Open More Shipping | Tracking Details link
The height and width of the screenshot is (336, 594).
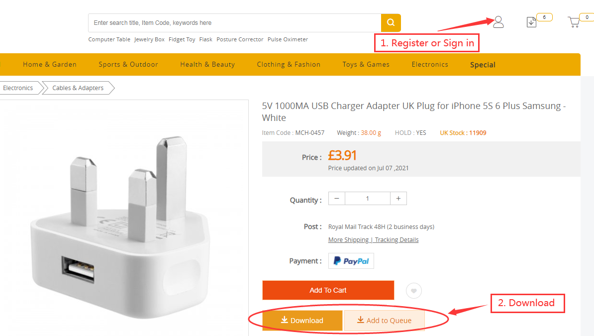373,240
